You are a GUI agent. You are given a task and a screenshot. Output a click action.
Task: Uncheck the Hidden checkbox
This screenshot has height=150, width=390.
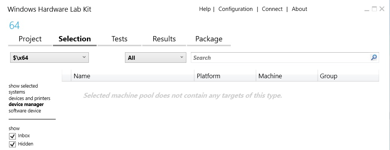[12, 144]
